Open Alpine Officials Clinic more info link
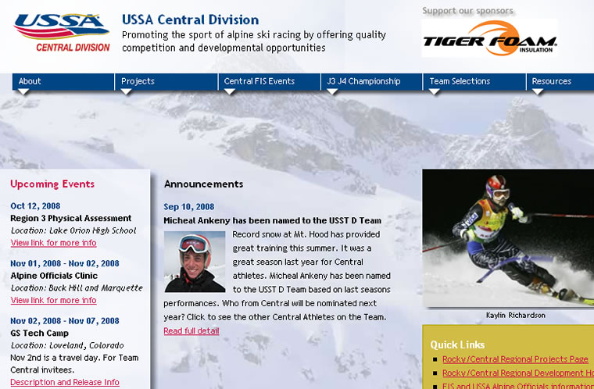The image size is (594, 389). tap(53, 301)
